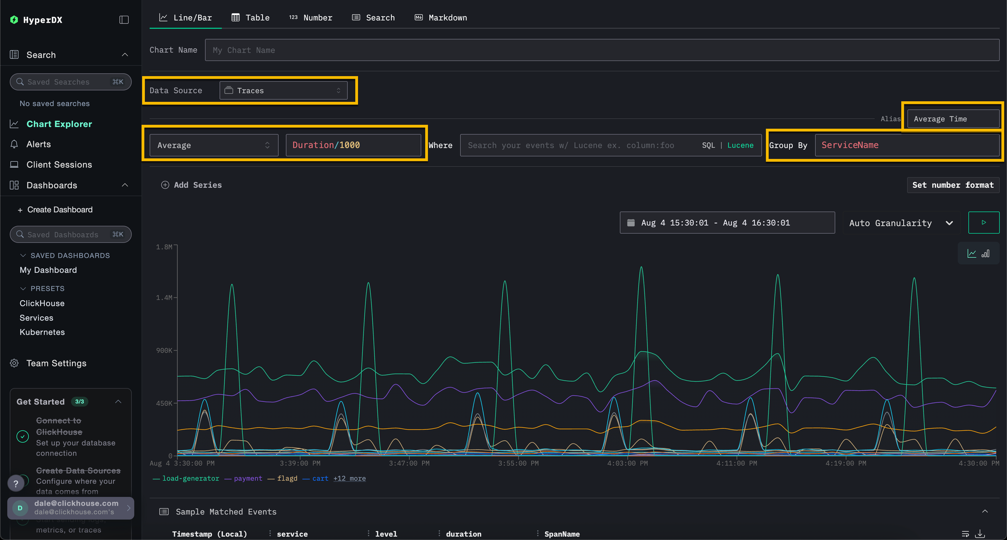Switch chart to bar style icon

(x=985, y=253)
